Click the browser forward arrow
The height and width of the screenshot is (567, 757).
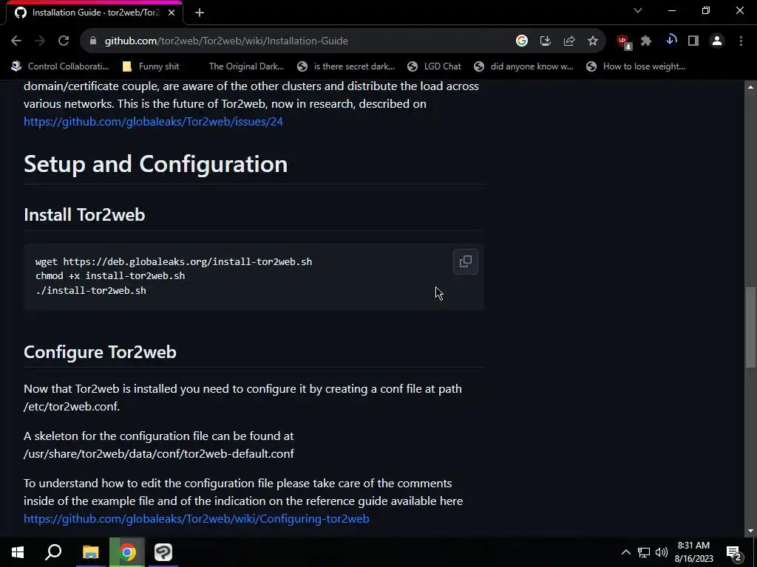tap(40, 41)
